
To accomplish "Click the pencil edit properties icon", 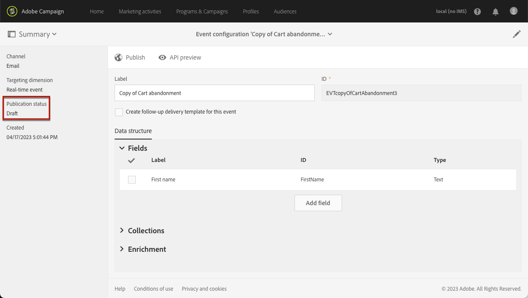I will (517, 34).
